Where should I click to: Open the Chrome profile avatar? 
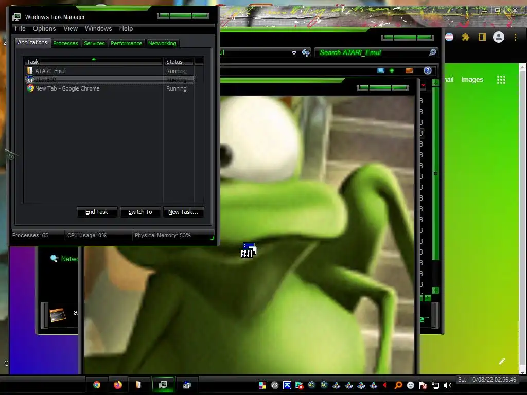point(499,37)
